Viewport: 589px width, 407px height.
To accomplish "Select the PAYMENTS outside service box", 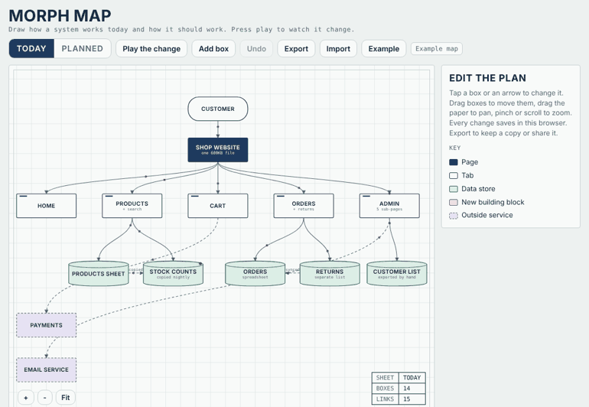I will click(x=46, y=325).
